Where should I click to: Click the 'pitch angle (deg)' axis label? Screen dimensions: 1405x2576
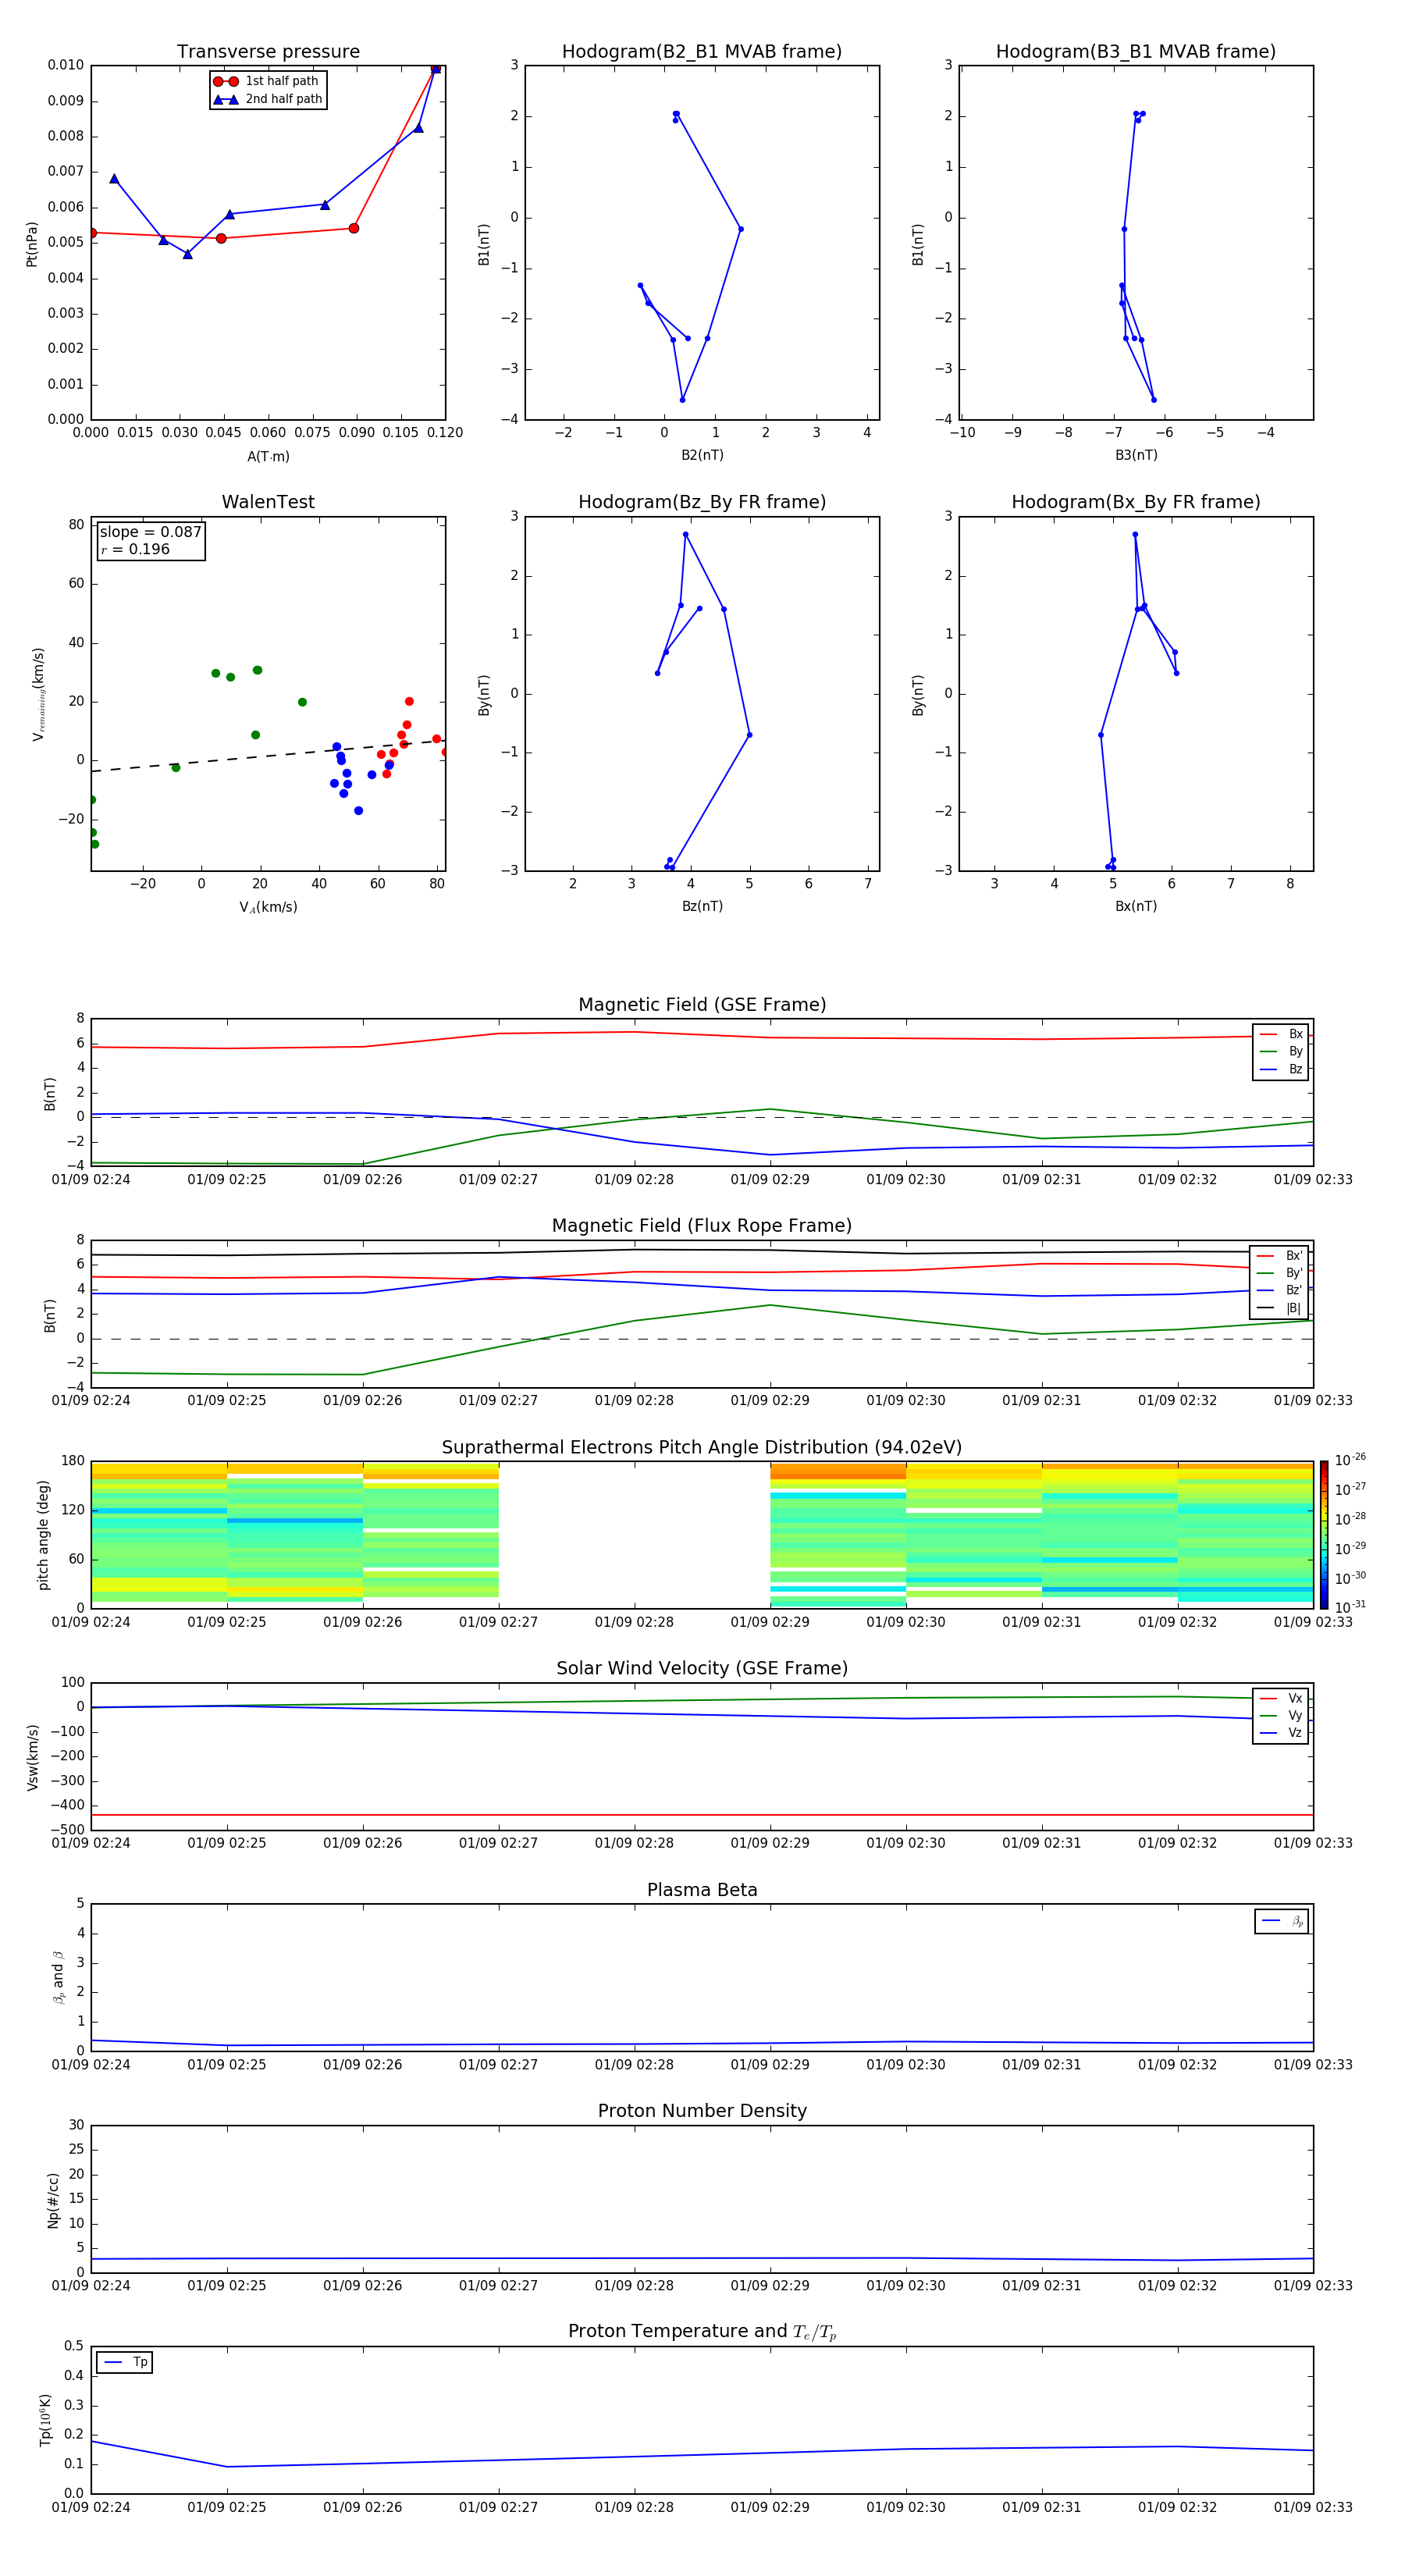point(43,1535)
